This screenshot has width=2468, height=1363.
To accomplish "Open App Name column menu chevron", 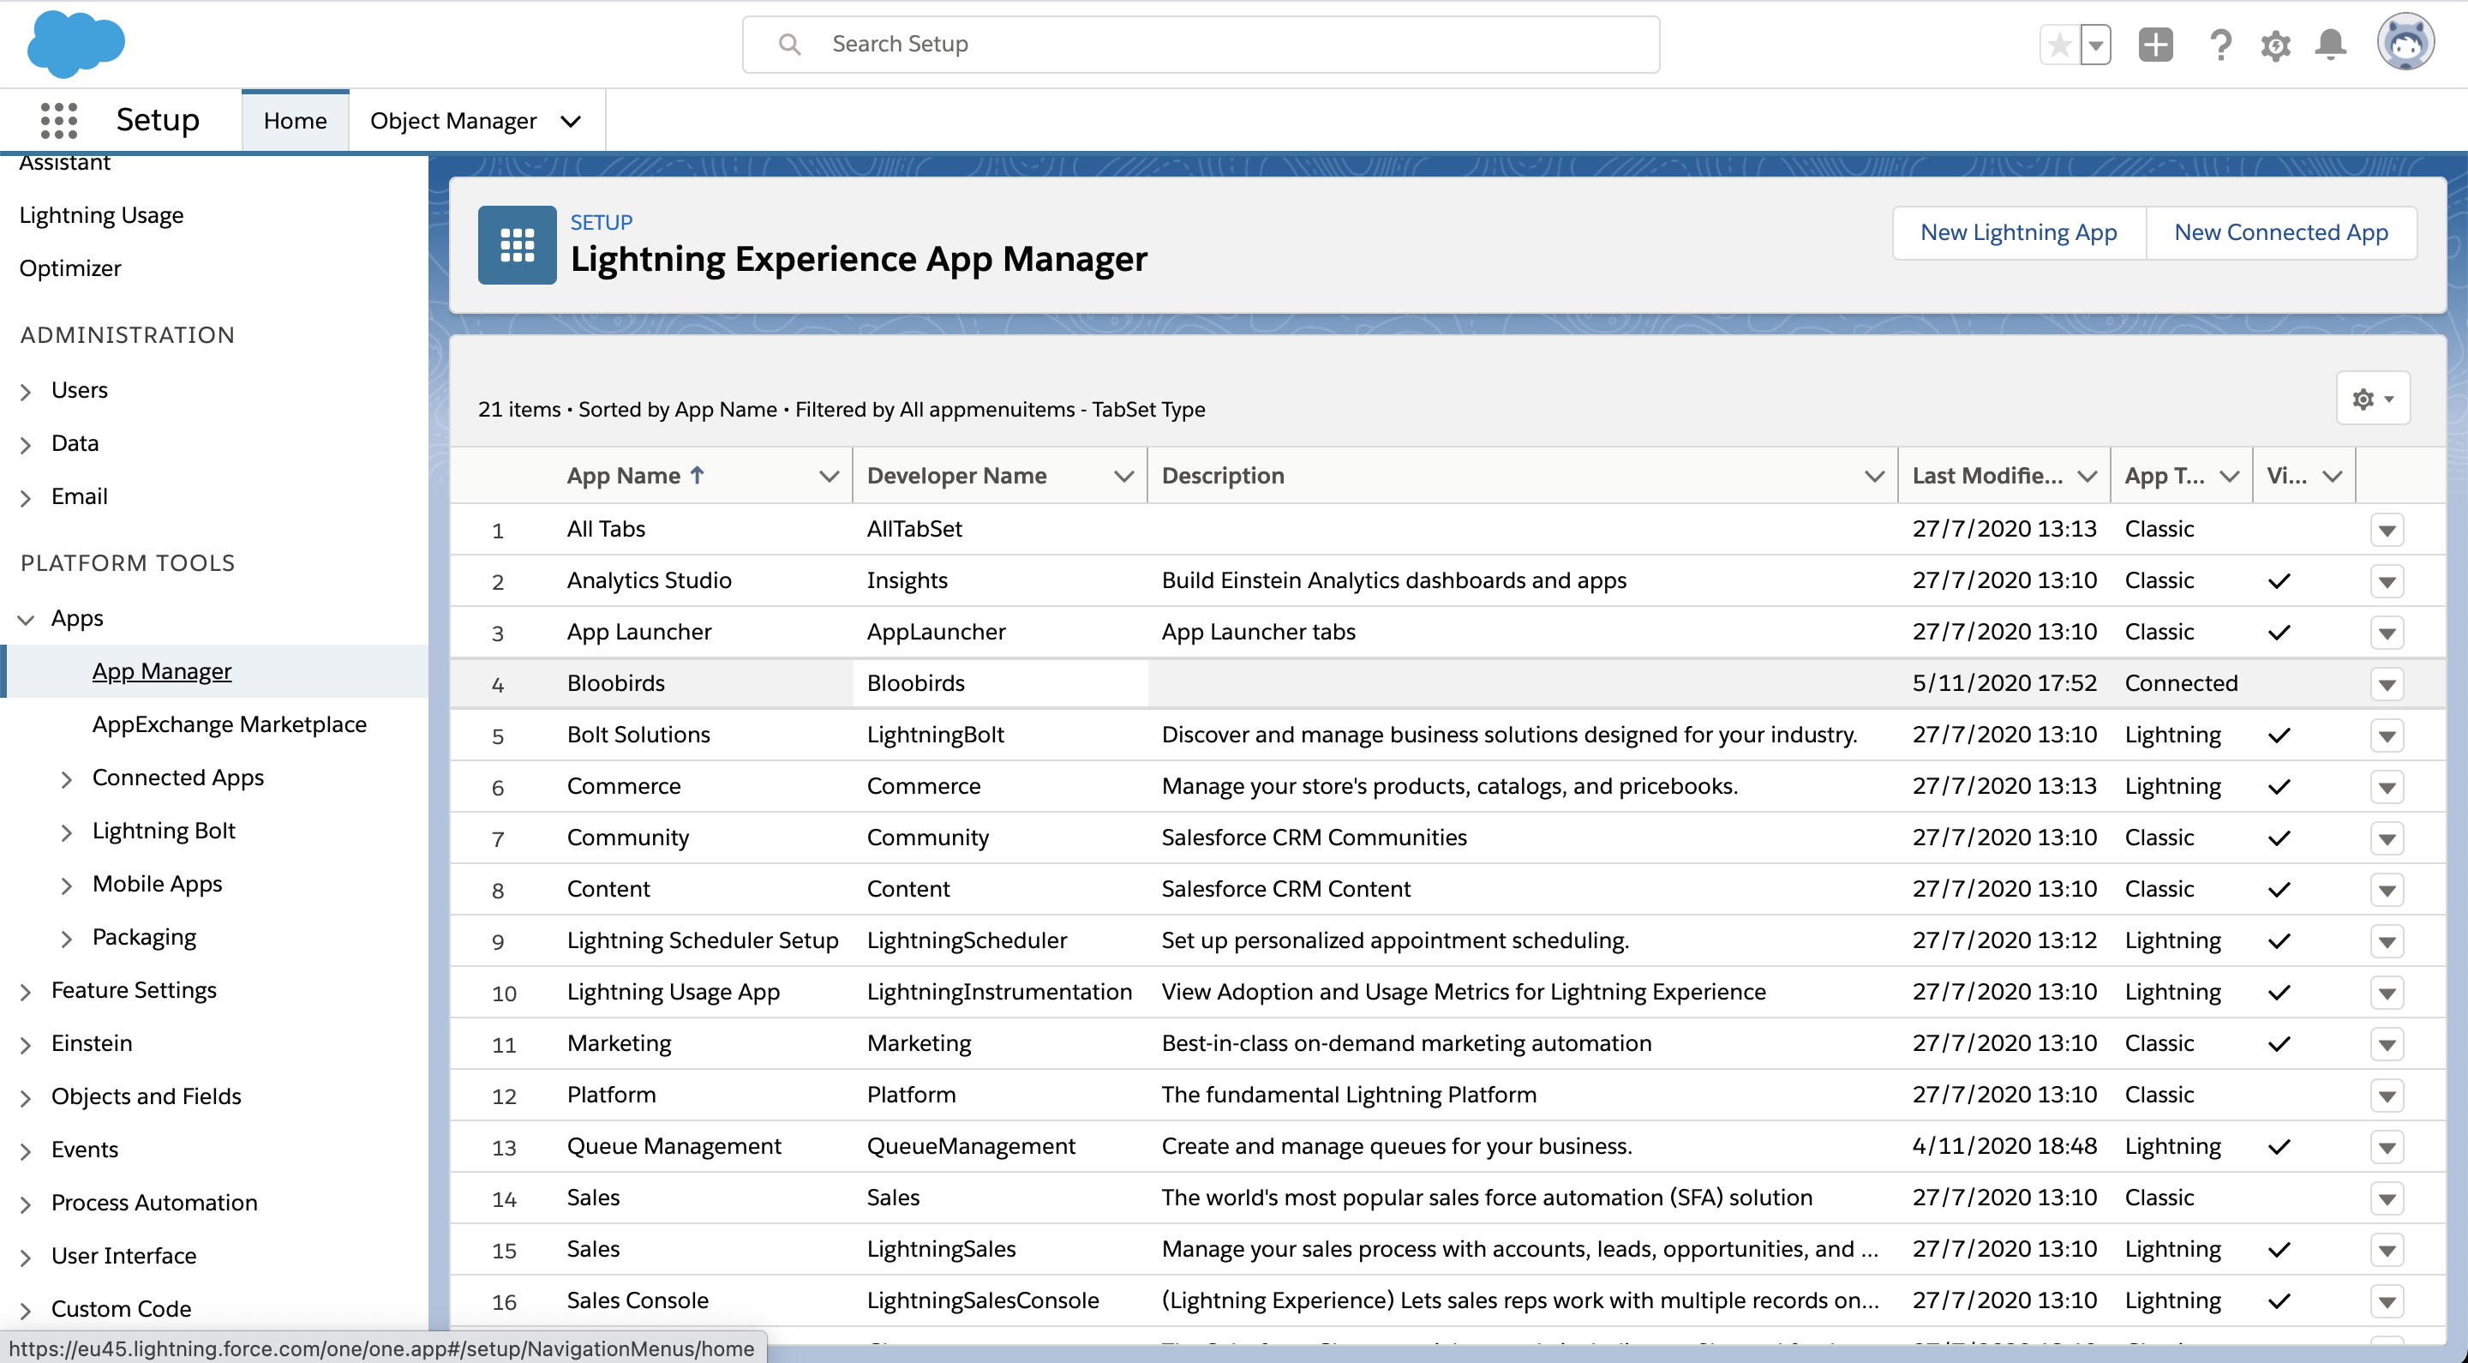I will pyautogui.click(x=829, y=477).
